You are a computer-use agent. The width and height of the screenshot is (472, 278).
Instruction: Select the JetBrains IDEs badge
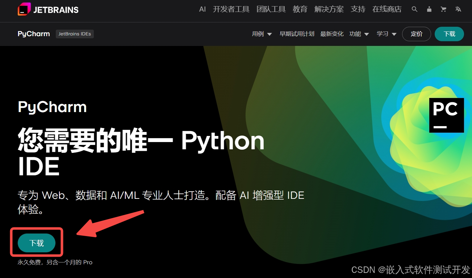75,34
